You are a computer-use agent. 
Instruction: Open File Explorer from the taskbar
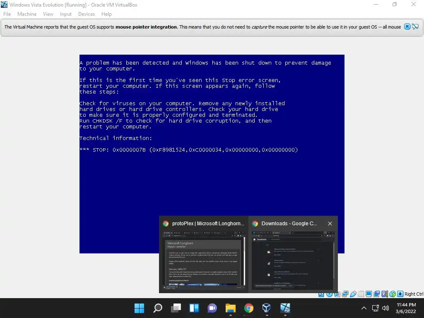click(x=230, y=308)
